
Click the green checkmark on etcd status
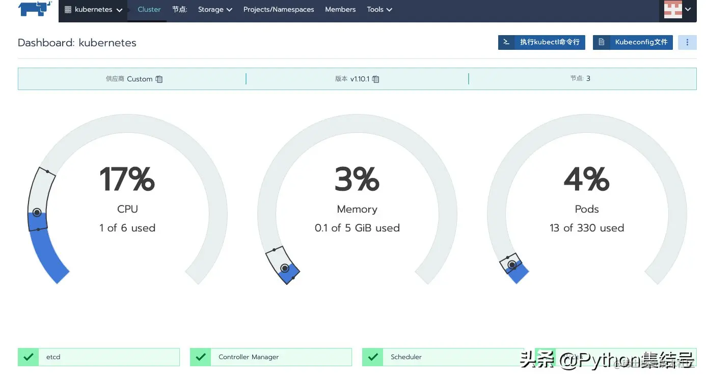pos(29,357)
